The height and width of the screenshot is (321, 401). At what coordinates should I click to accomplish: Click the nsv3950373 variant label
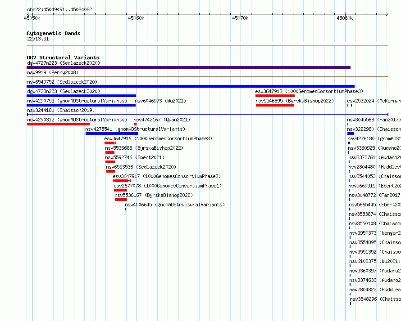click(x=375, y=233)
